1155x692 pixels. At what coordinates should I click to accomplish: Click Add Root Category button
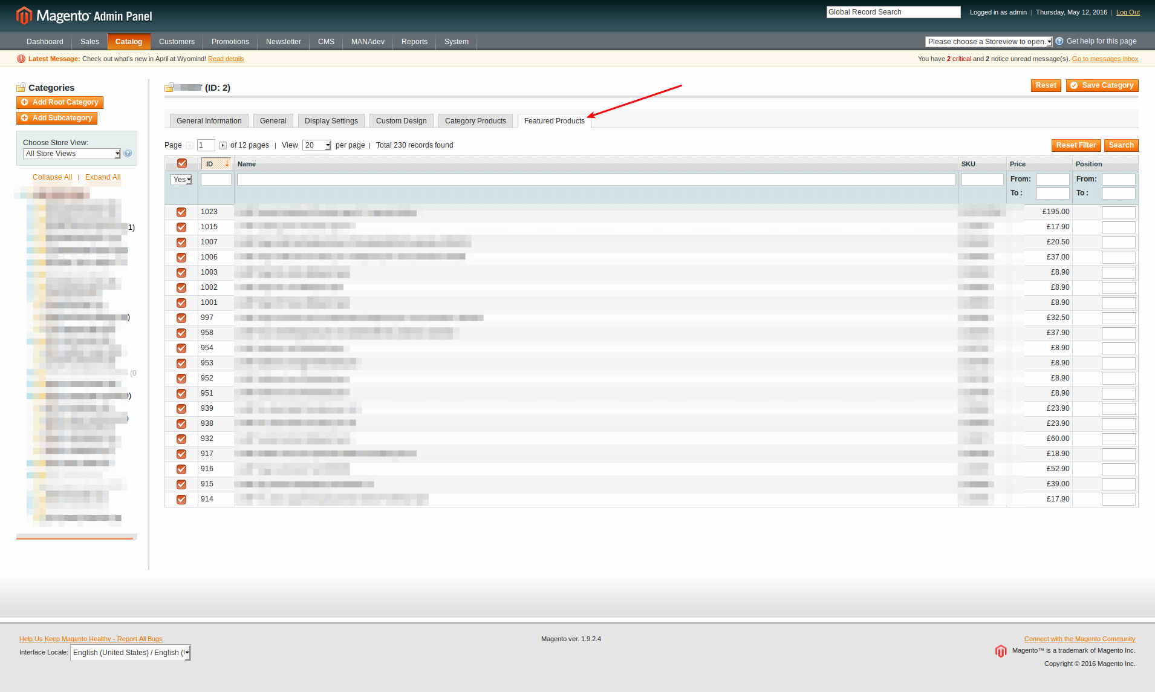60,103
